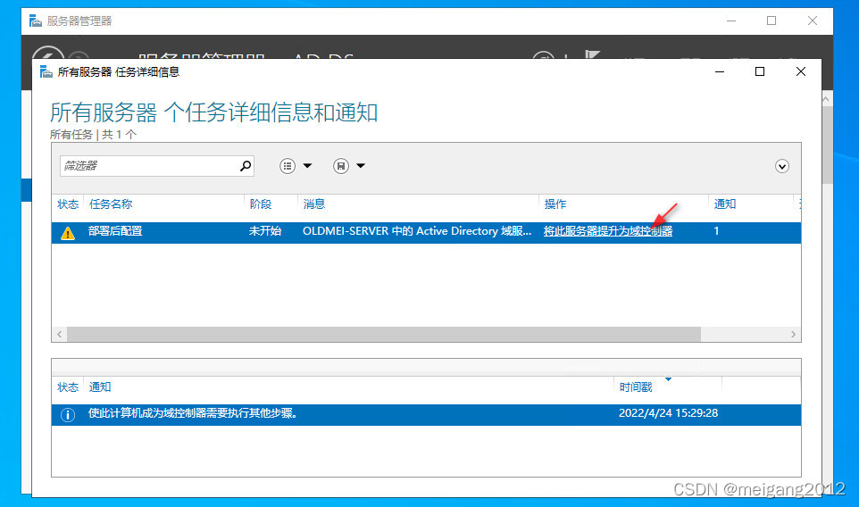Sort notifications by 时间戳 column header
This screenshot has width=859, height=507.
pyautogui.click(x=636, y=387)
